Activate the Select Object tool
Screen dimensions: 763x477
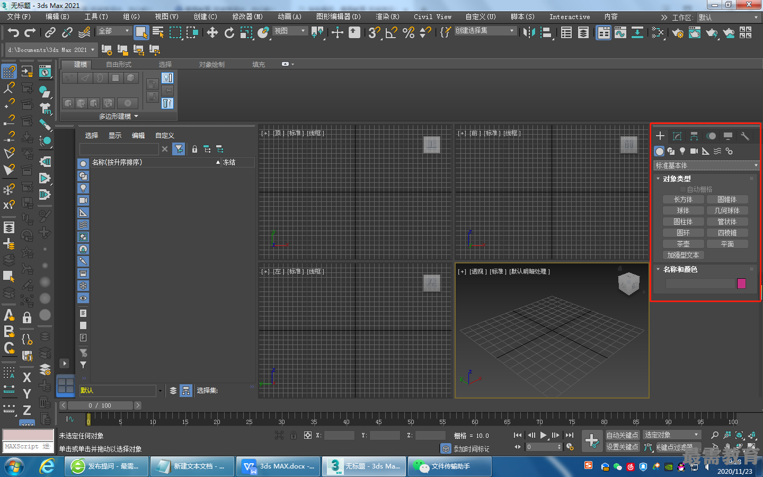(141, 33)
